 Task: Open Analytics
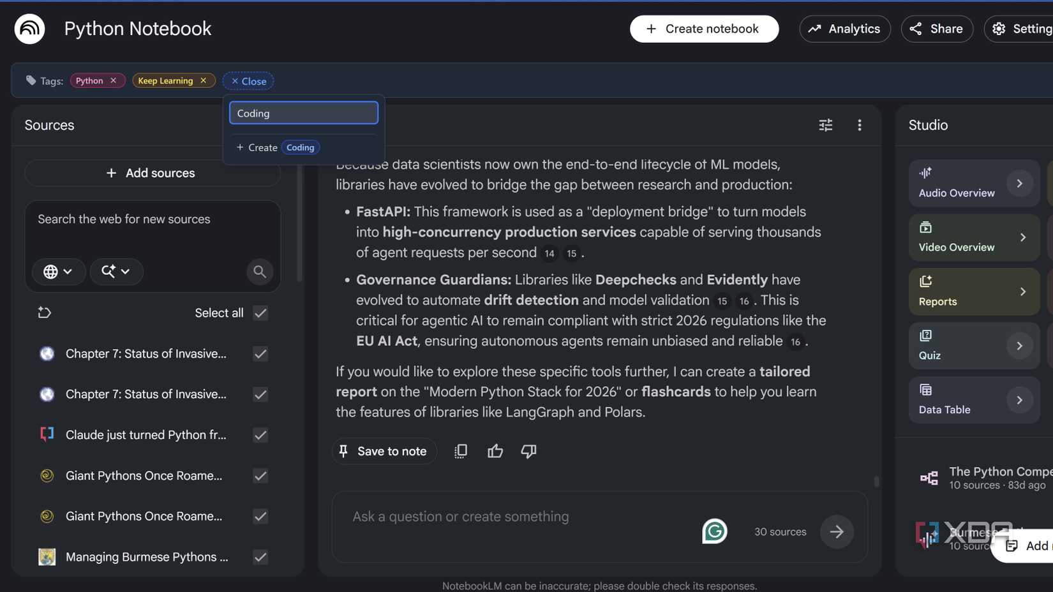tap(844, 29)
